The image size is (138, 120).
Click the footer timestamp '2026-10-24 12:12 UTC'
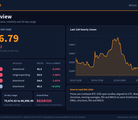(x=13, y=117)
